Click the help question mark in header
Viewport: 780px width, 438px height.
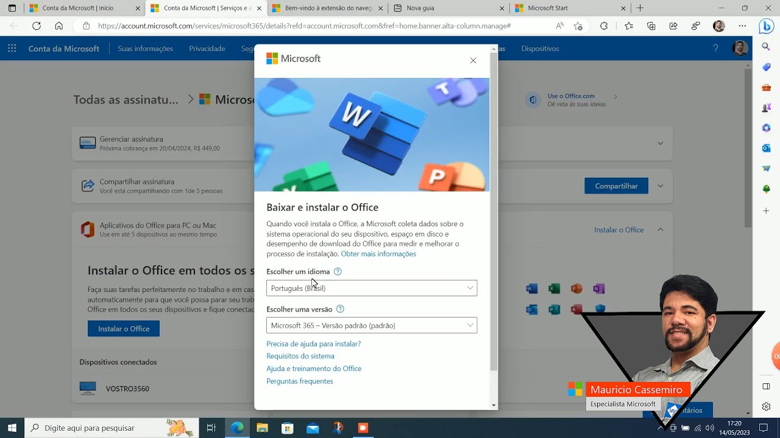(x=715, y=49)
